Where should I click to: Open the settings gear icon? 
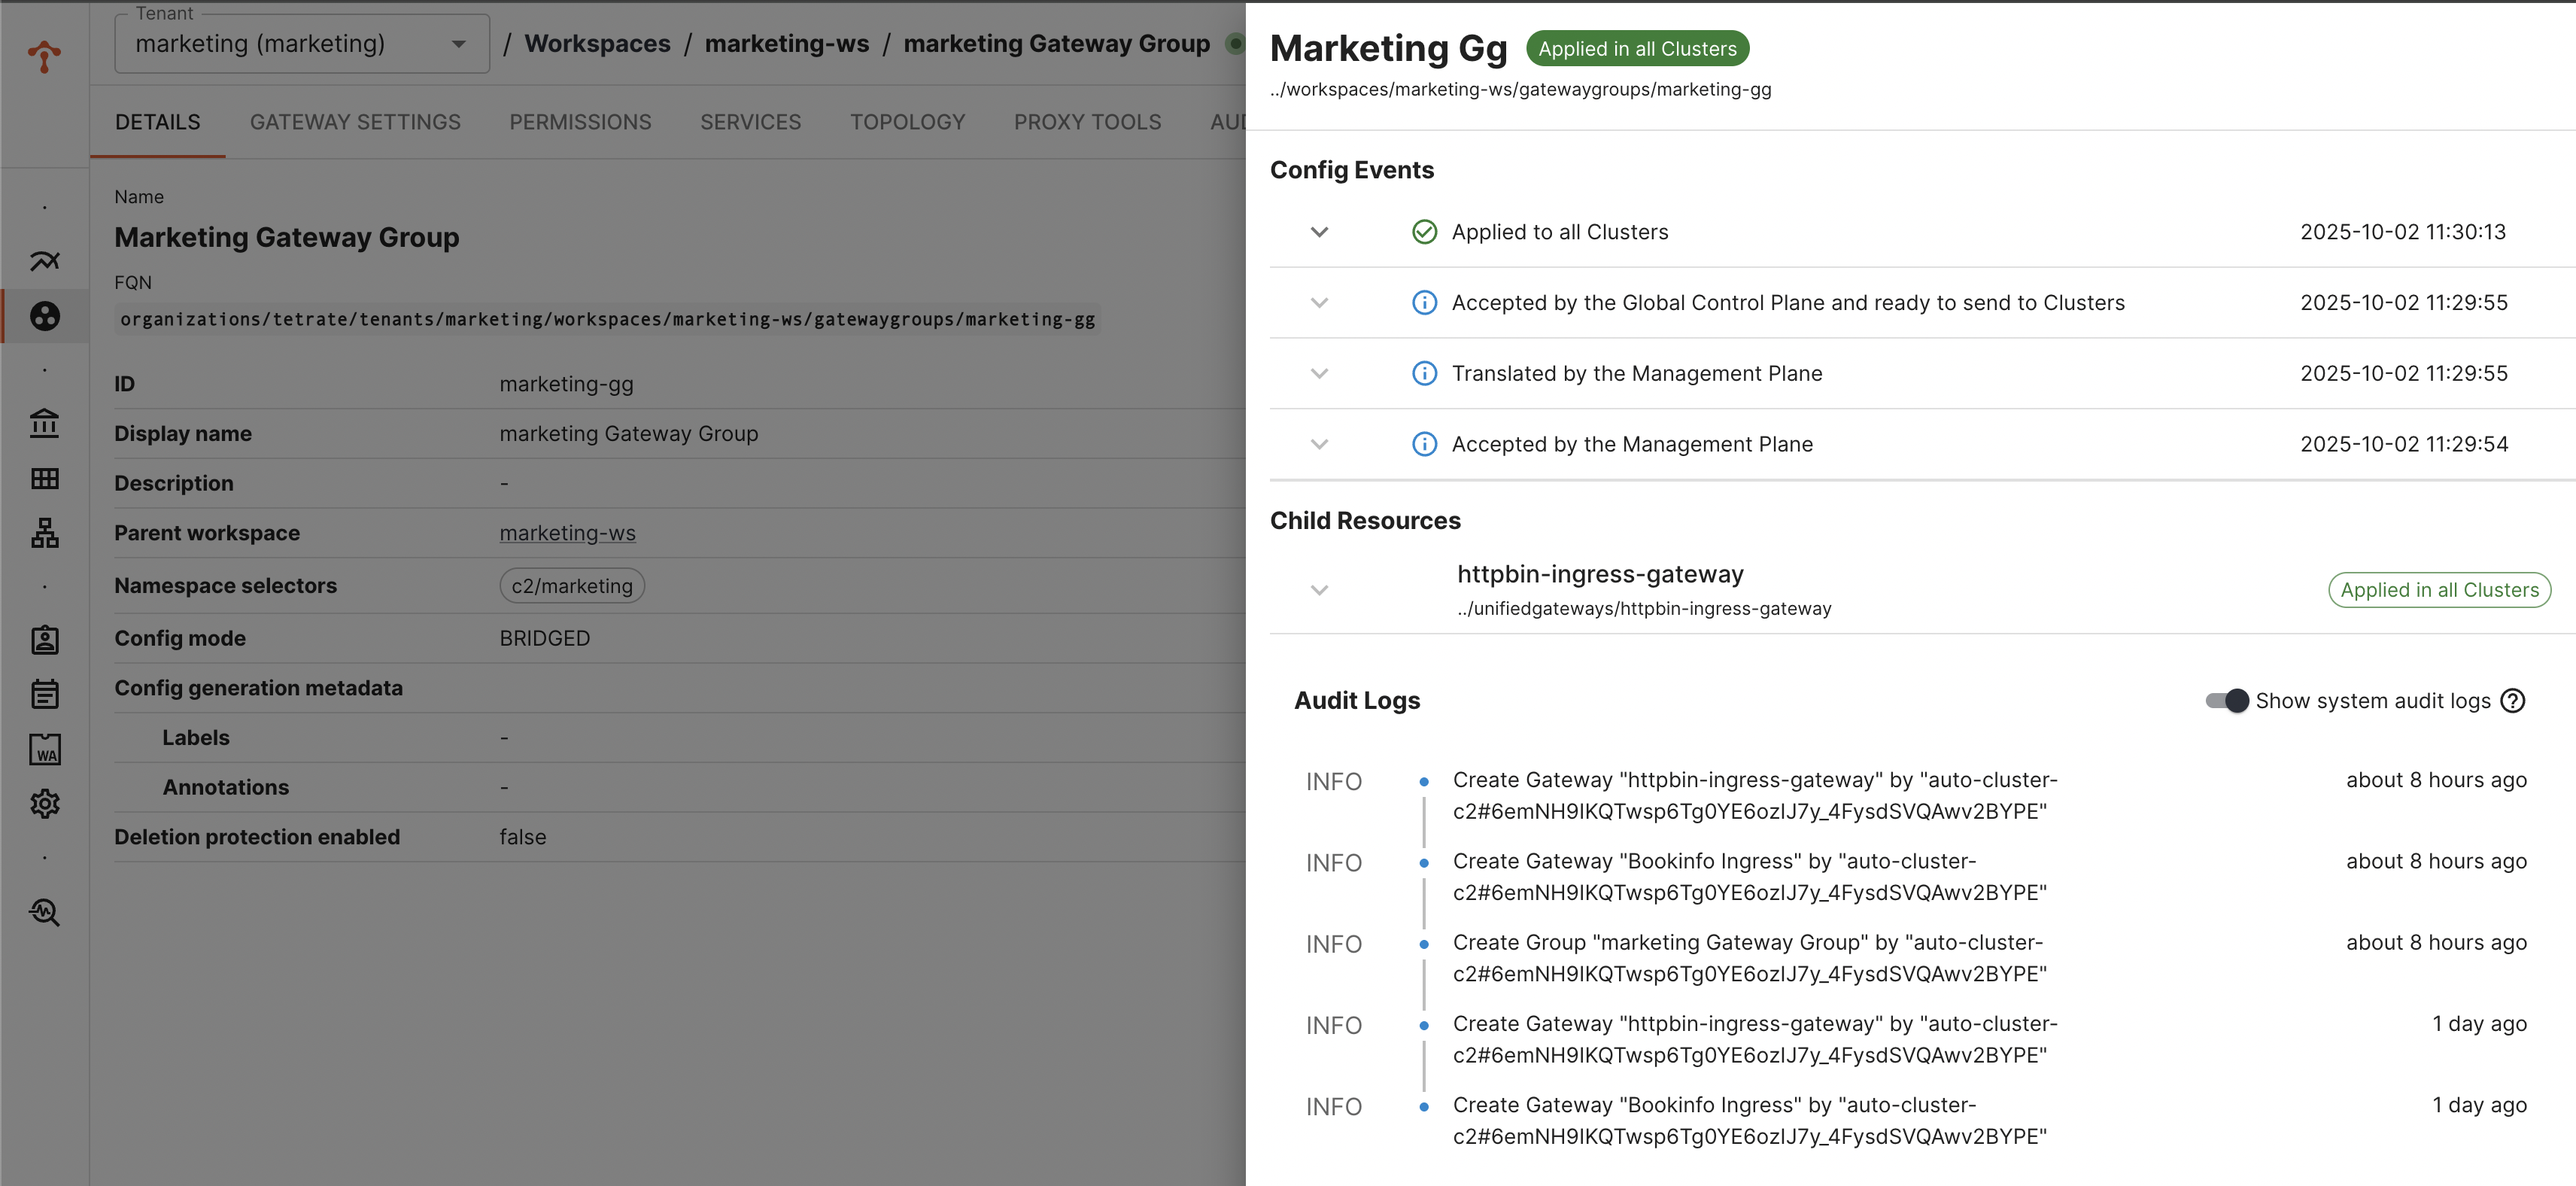pos(45,803)
